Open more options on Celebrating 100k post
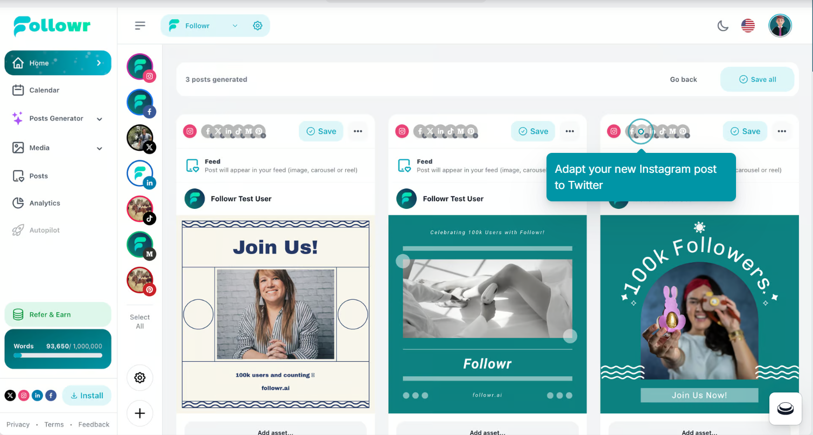Screen dimensions: 813x435 point(570,131)
